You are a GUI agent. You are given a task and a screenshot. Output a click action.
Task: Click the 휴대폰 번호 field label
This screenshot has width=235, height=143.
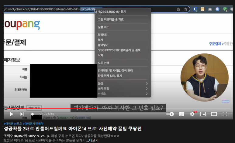pyautogui.click(x=21, y=90)
